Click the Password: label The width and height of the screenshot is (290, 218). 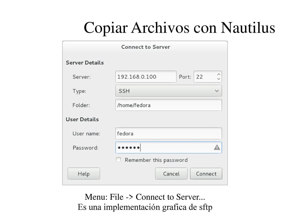(x=86, y=148)
